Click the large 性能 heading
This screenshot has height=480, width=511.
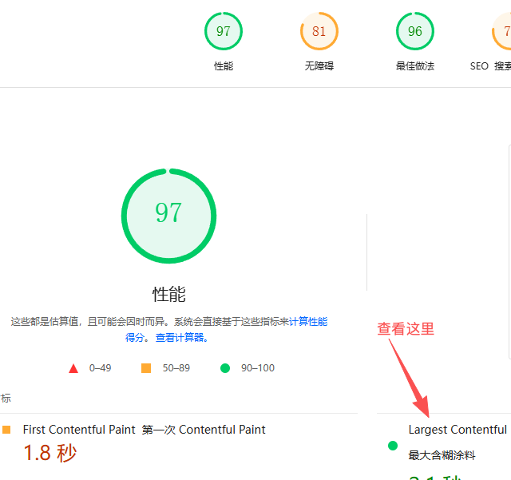(168, 293)
